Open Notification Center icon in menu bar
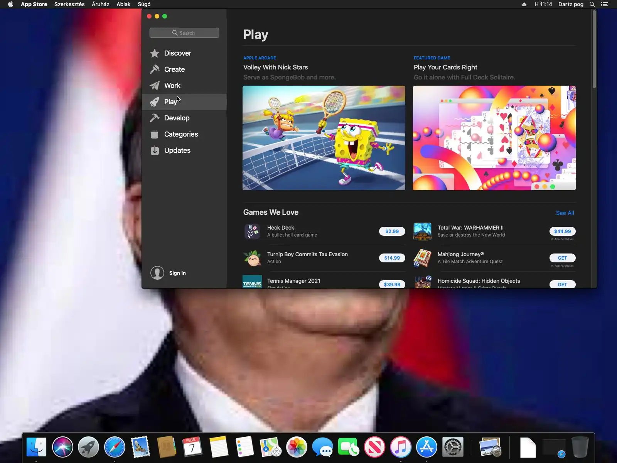617x463 pixels. 605,4
